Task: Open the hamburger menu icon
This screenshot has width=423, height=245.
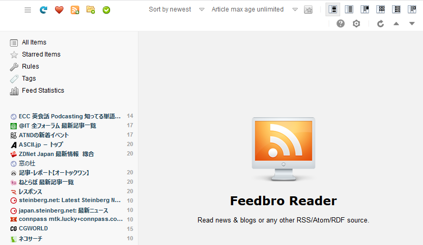Action: pos(27,10)
